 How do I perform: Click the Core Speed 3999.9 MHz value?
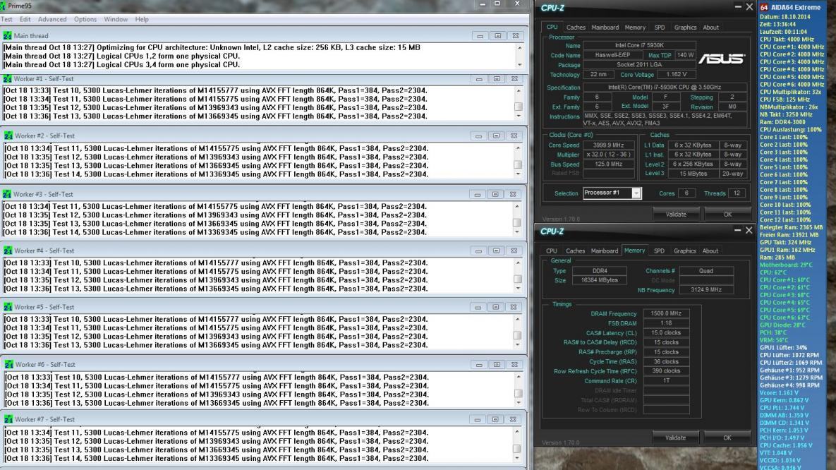608,145
